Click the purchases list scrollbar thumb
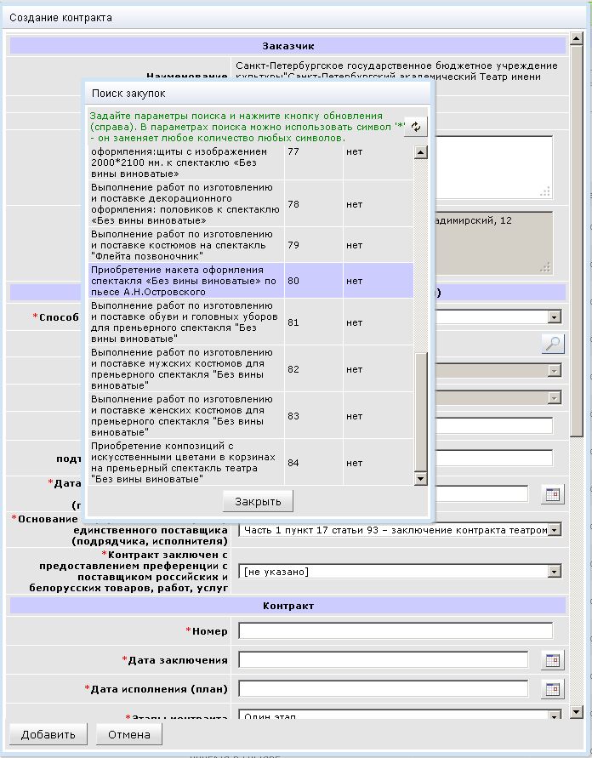The width and height of the screenshot is (592, 758). 421,412
